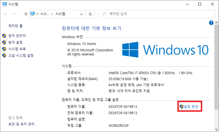Open 보안 및 유지 관리 link
The image size is (219, 132).
[x=21, y=124]
